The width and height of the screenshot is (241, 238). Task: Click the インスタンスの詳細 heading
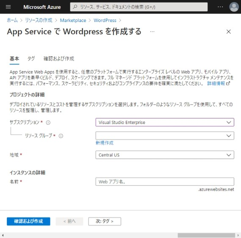[28, 172]
